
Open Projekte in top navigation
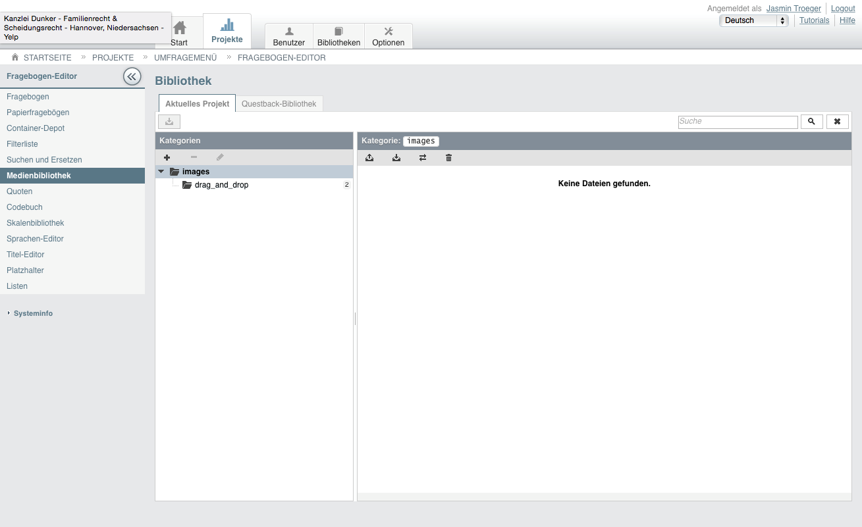pyautogui.click(x=227, y=31)
